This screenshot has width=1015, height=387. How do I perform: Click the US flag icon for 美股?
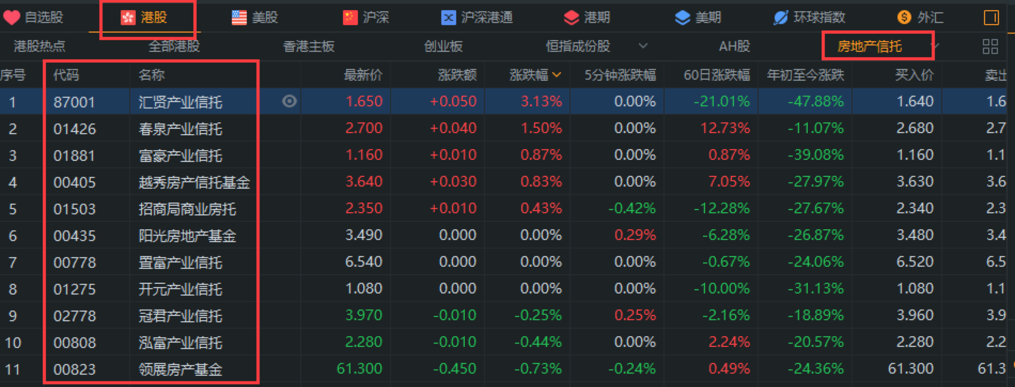pyautogui.click(x=239, y=18)
